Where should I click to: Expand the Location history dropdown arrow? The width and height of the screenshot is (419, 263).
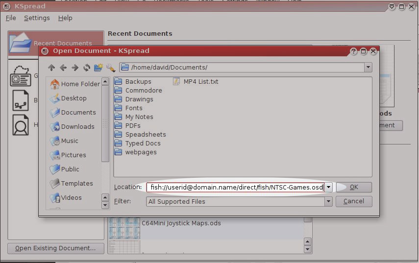(328, 187)
